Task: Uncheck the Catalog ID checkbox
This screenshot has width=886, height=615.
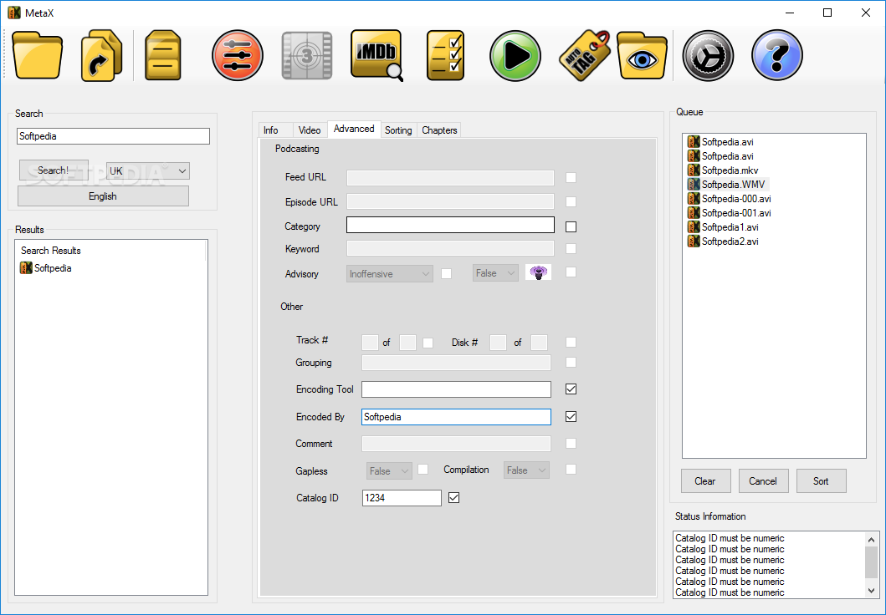Action: click(x=453, y=498)
